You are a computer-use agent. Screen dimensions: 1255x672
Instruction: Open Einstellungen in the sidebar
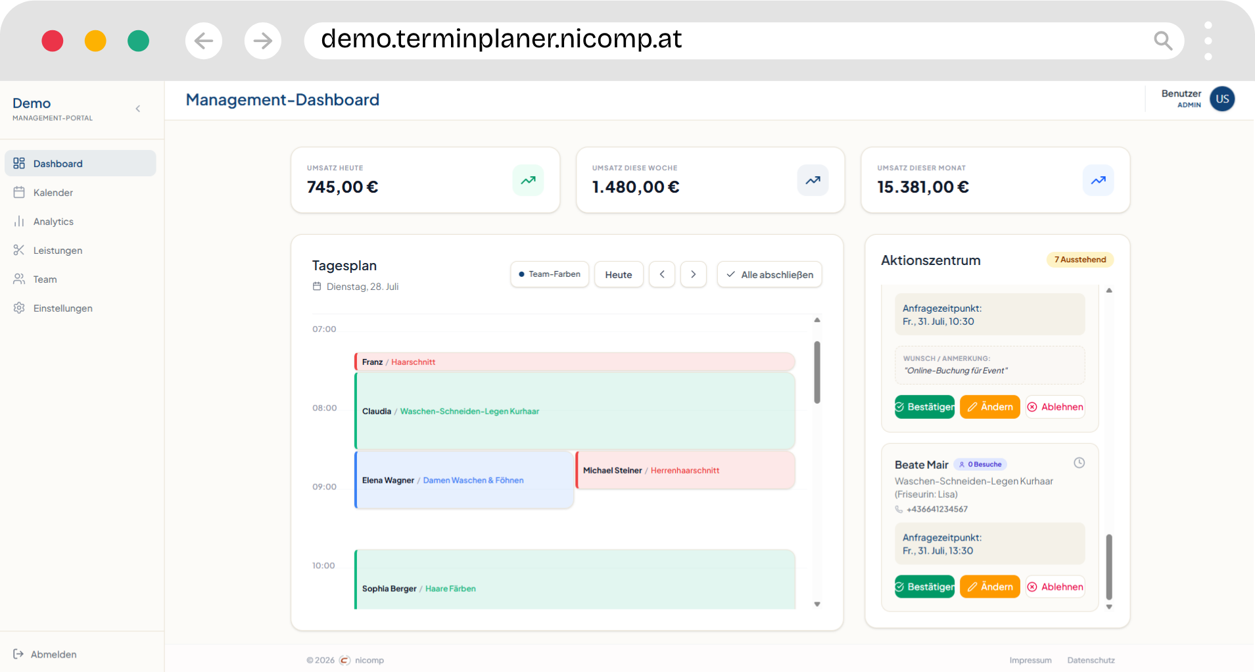tap(80, 308)
